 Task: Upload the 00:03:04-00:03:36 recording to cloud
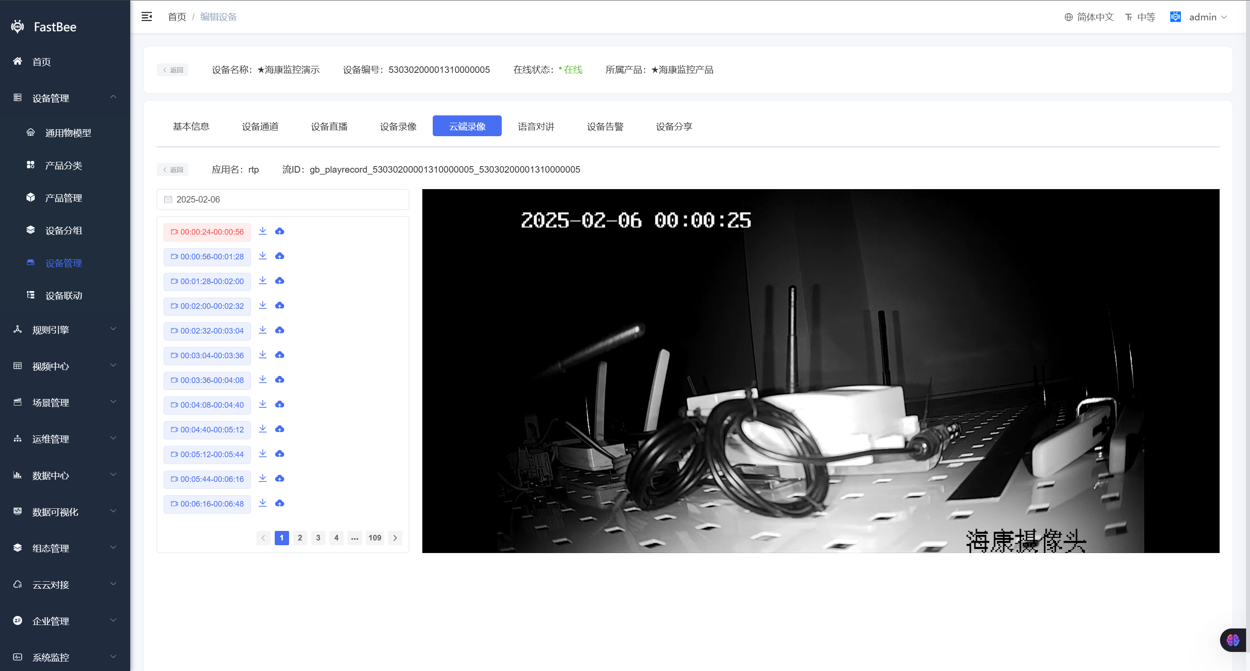[x=280, y=355]
